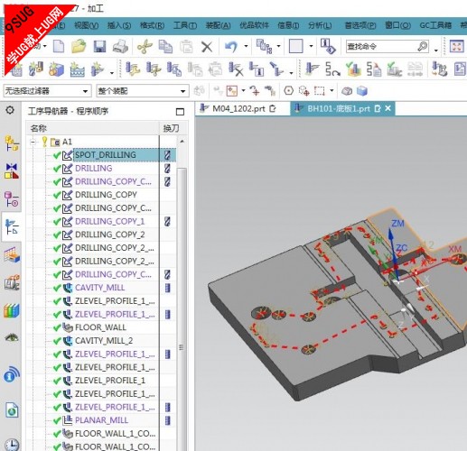Click the Create Geometry icon

57,69
